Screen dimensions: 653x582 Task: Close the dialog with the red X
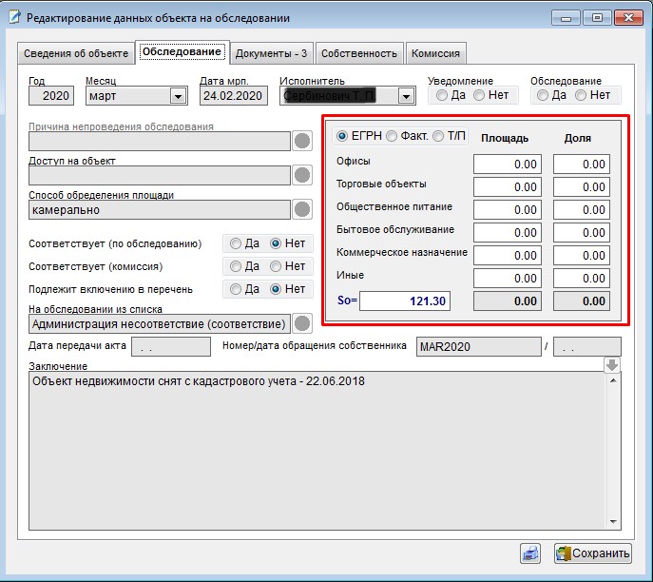(628, 18)
